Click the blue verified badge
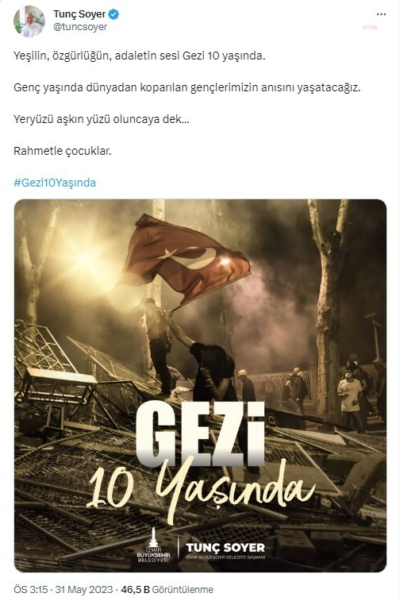This screenshot has width=400, height=601. tap(113, 14)
